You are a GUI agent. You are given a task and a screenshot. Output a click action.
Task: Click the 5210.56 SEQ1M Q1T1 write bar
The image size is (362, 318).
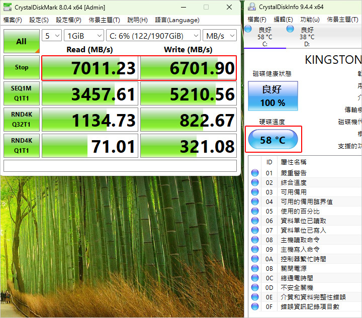tap(189, 93)
